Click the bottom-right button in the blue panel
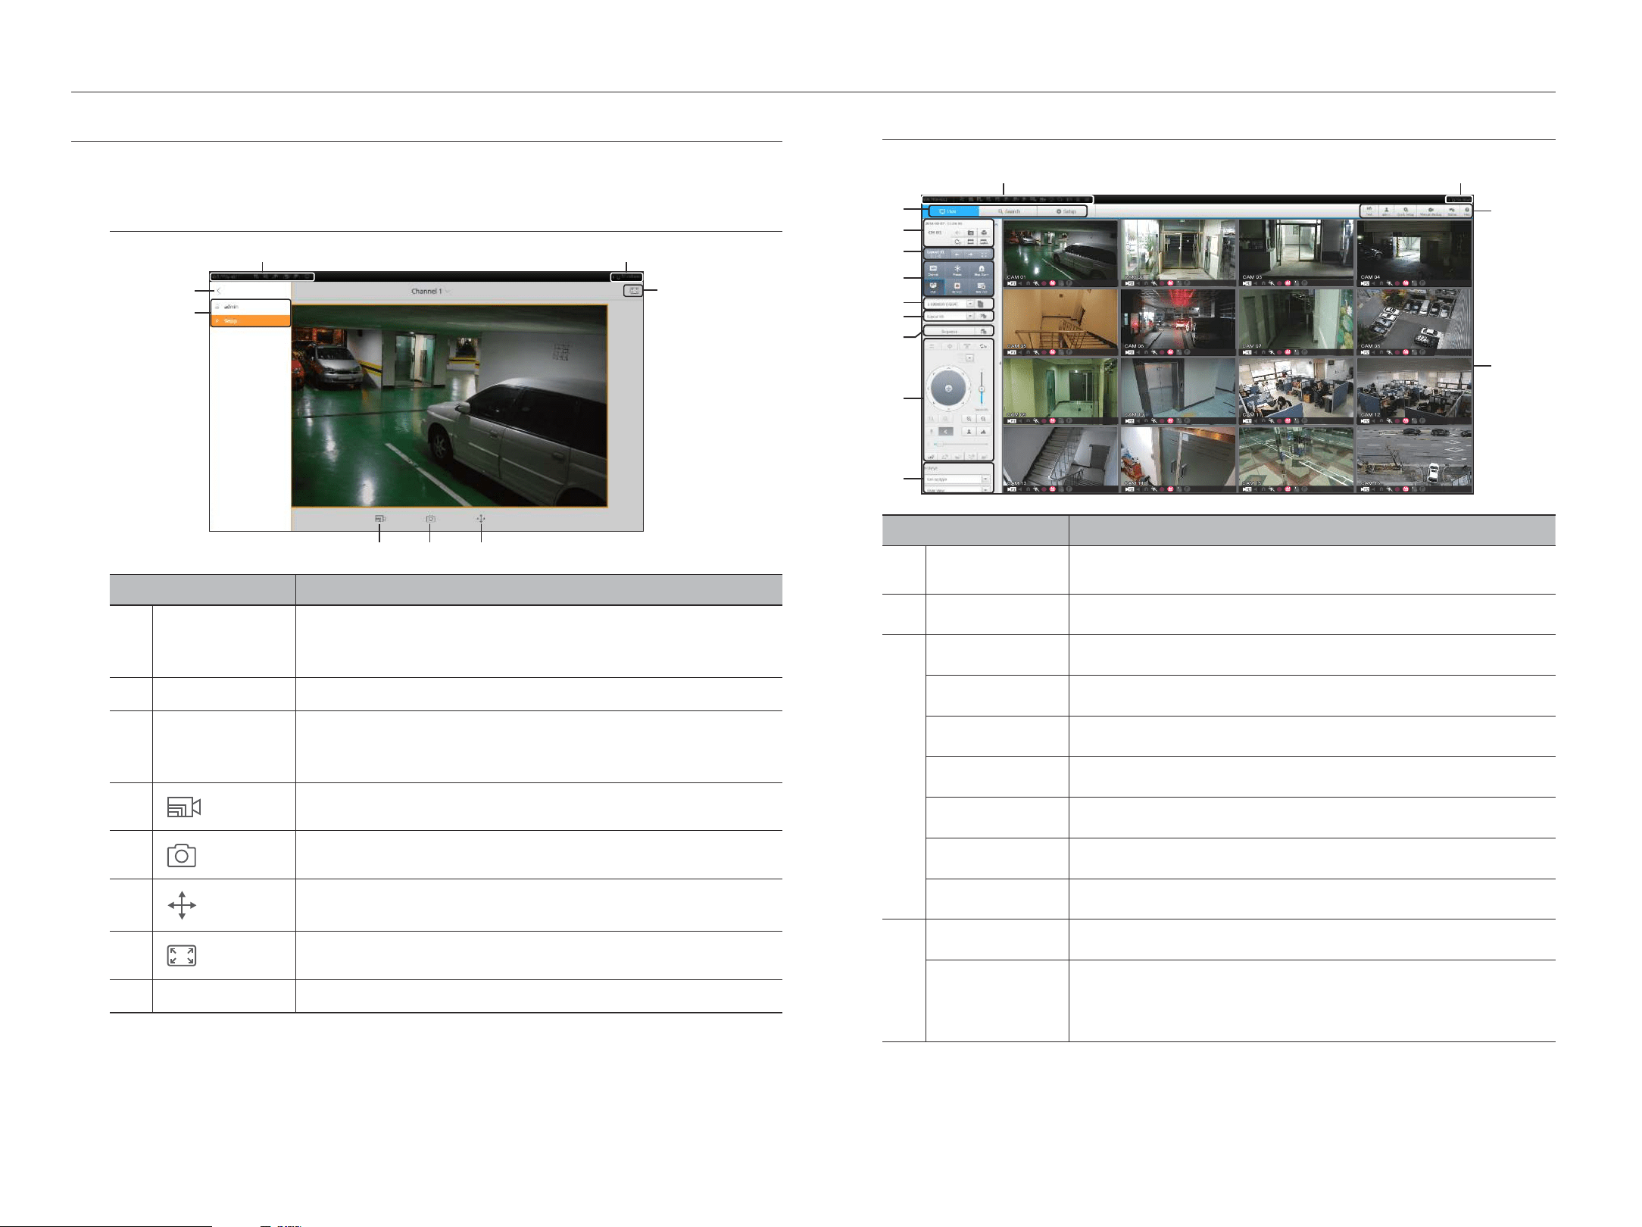Viewport: 1642px width, 1227px height. (982, 287)
